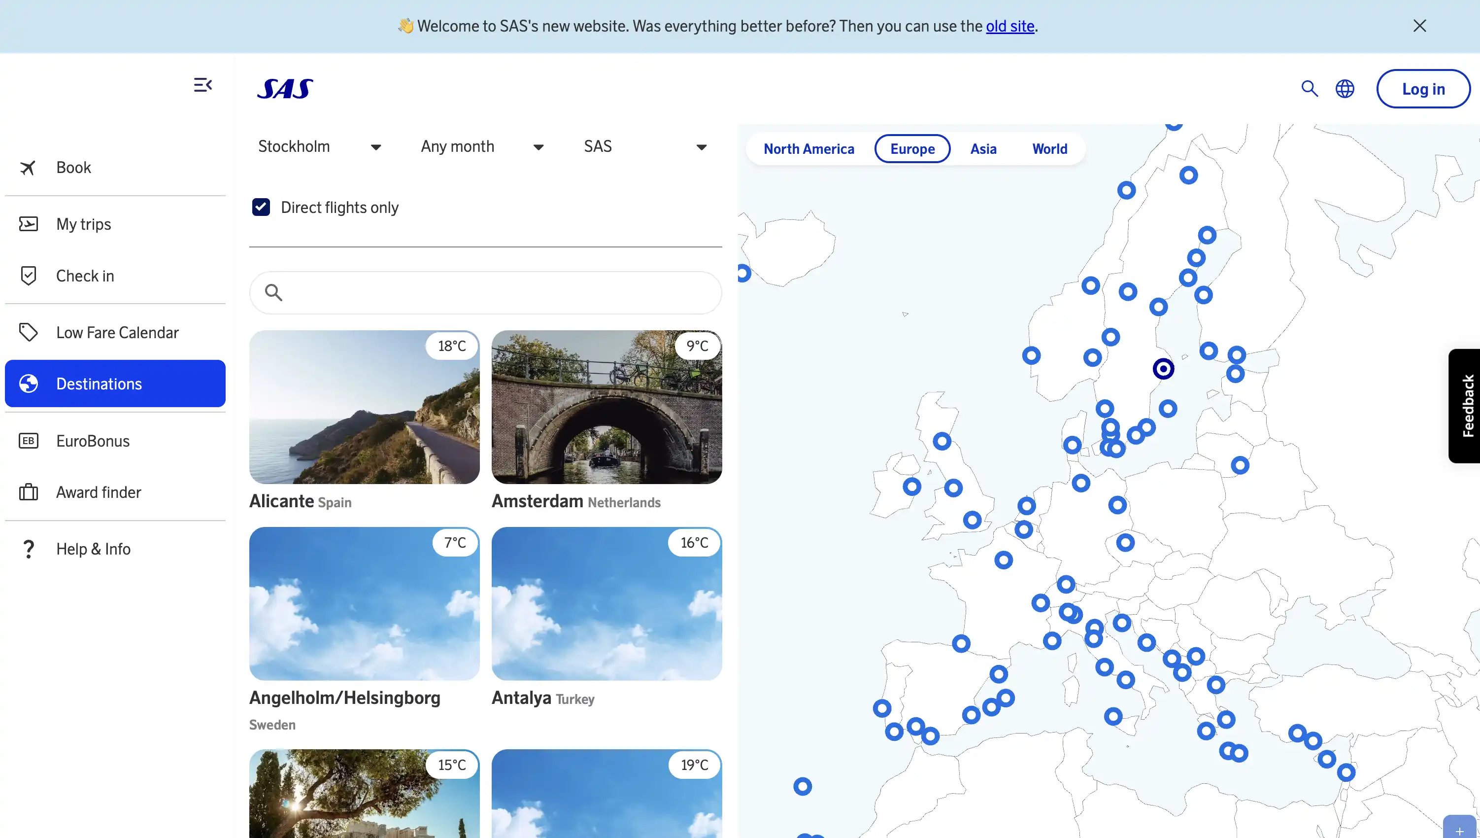1480x838 pixels.
Task: Click the Amsterdam Netherlands title
Action: [x=576, y=501]
